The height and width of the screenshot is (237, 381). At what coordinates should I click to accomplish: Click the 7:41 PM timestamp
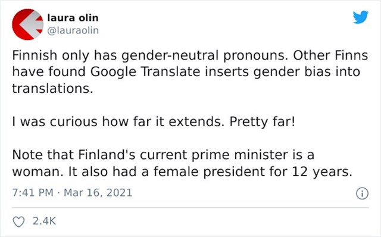33,193
